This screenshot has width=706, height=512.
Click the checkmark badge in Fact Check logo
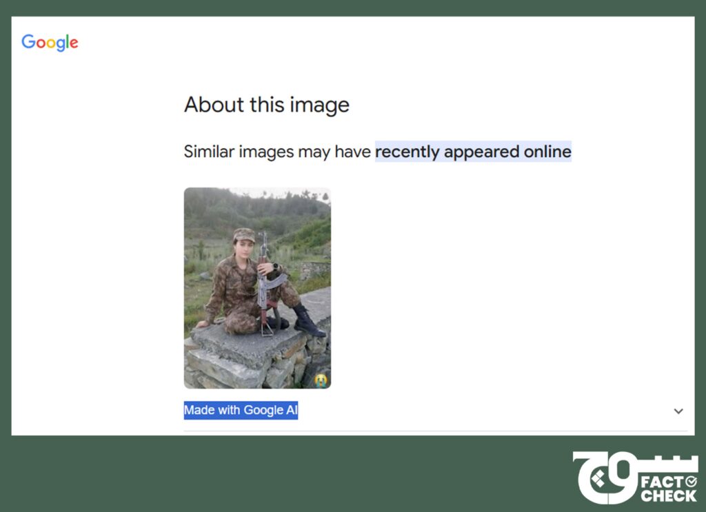(x=691, y=480)
